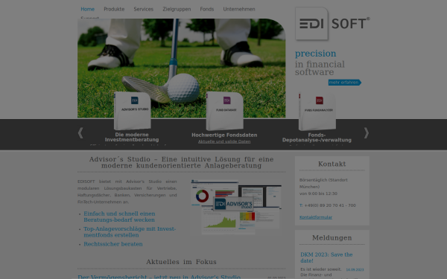The width and height of the screenshot is (447, 279).
Task: Click the date 14.09.2023 in Meldungen
Action: pyautogui.click(x=355, y=269)
